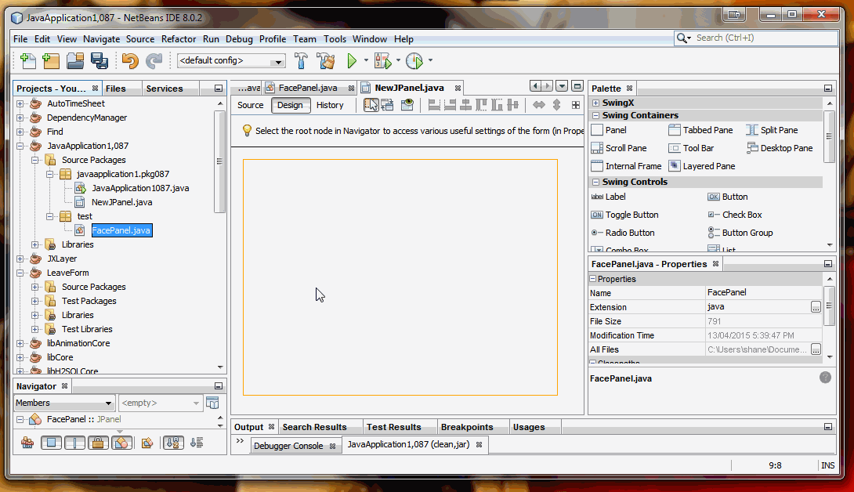
Task: Open a new file with the New File icon
Action: 27,60
